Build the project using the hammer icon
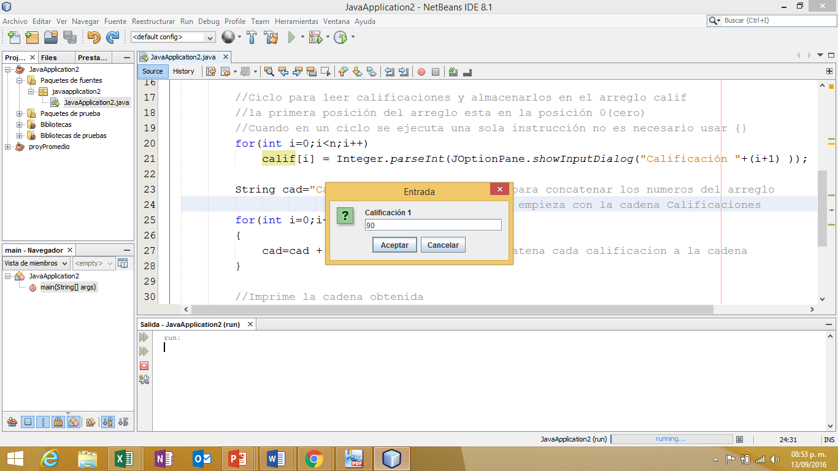This screenshot has width=838, height=471. pos(252,37)
